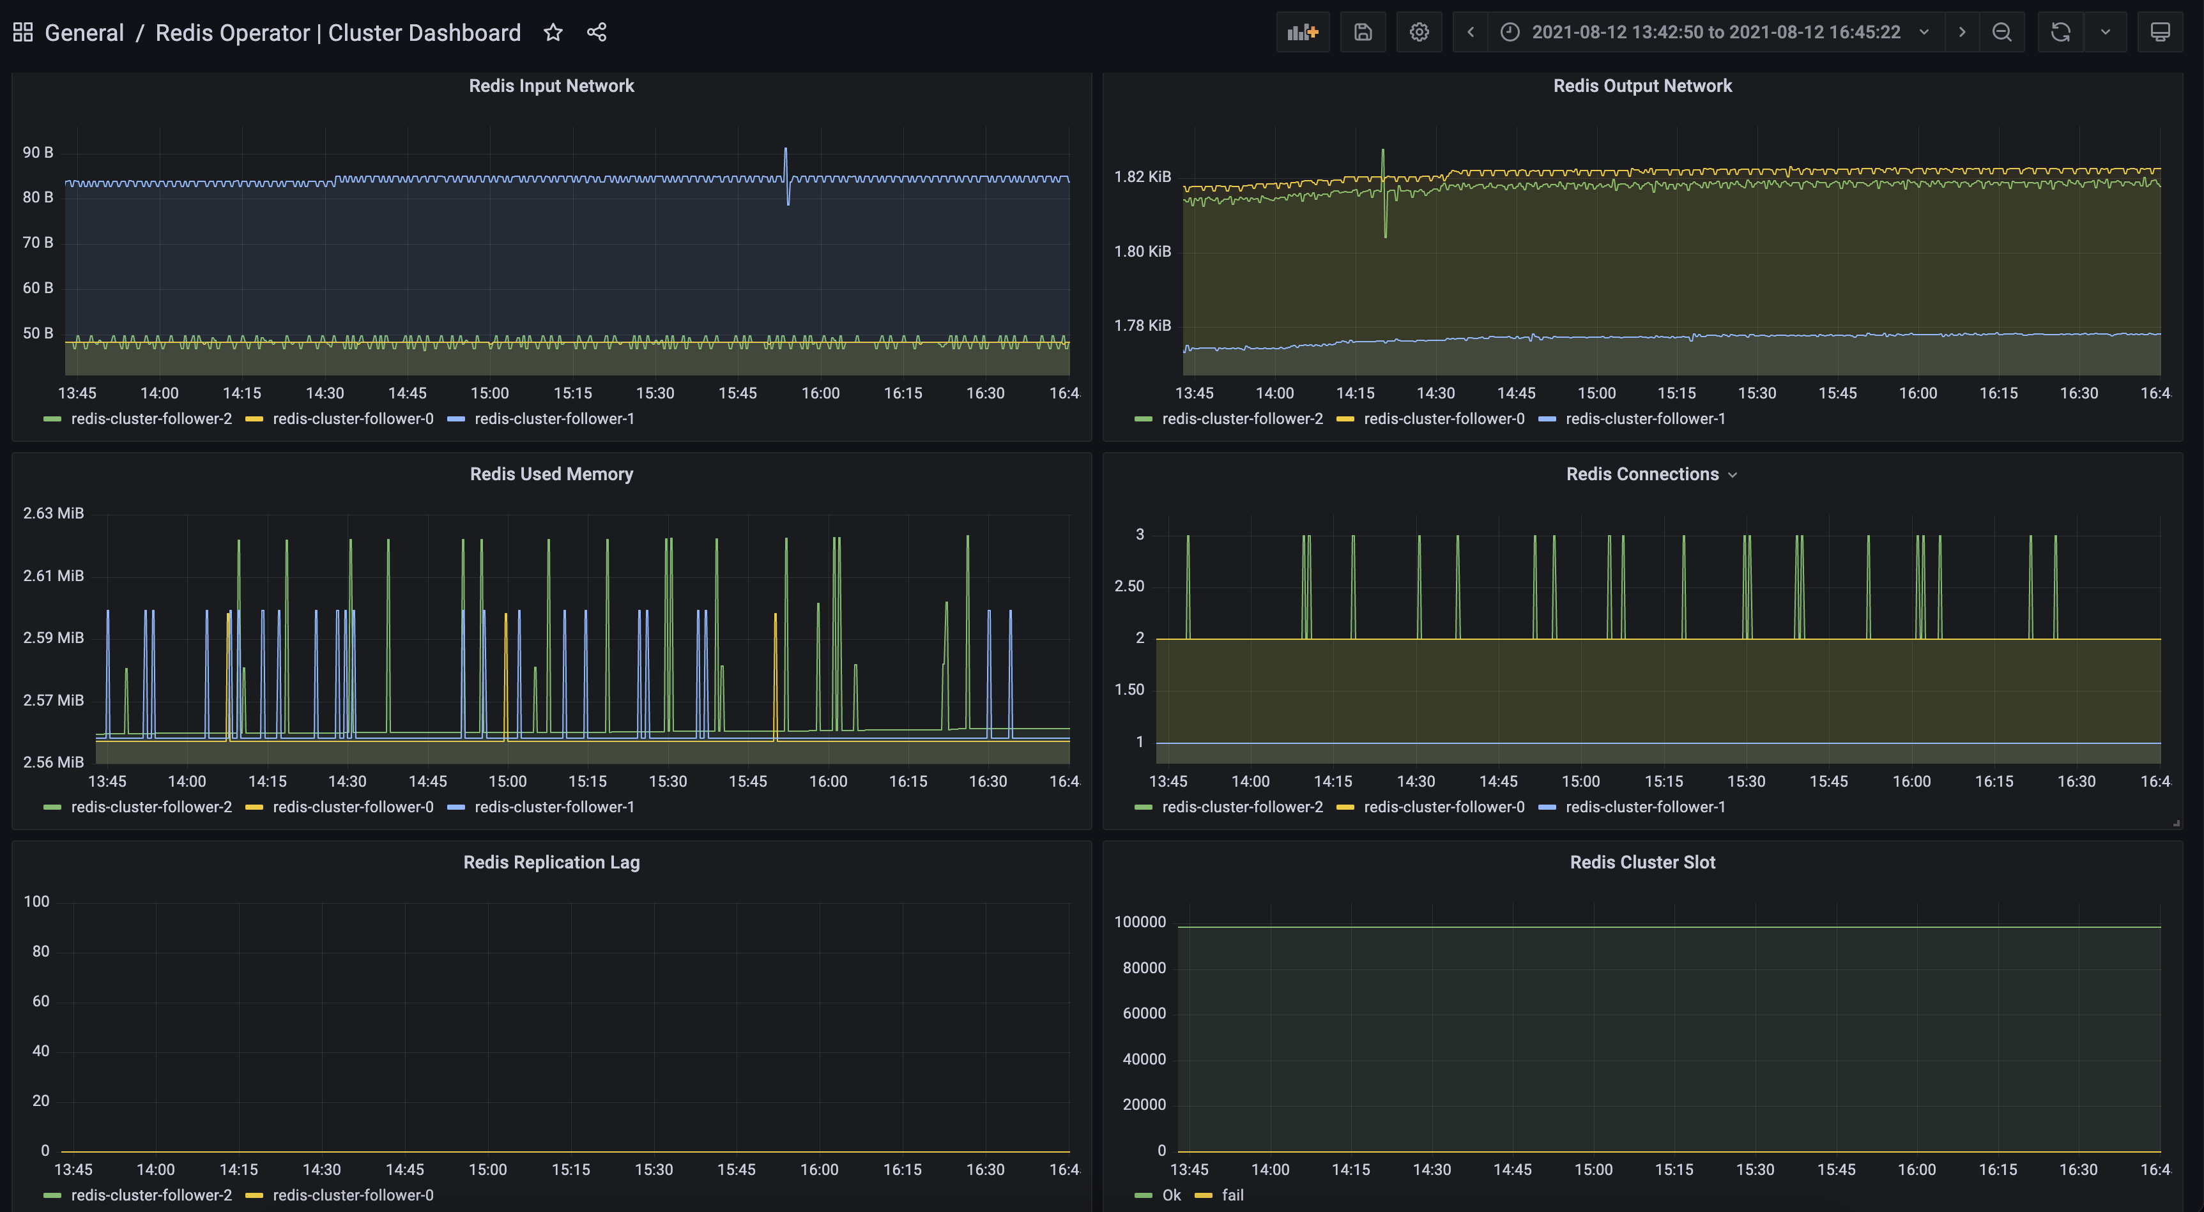Refresh the dashboard now

click(2060, 33)
